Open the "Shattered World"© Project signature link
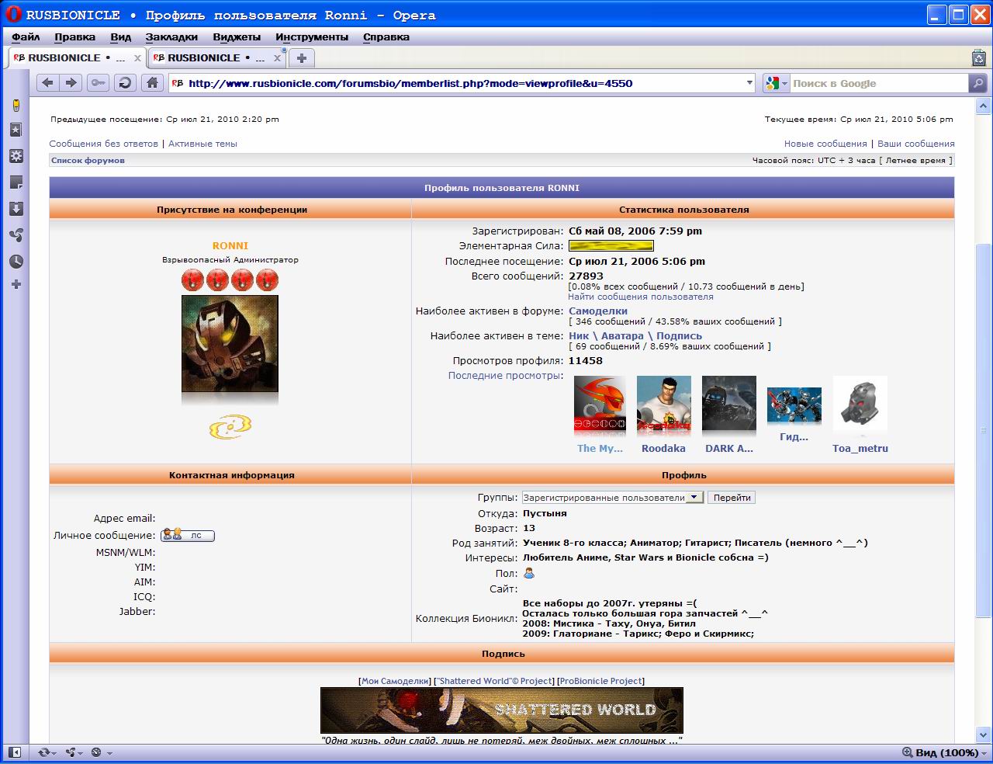The height and width of the screenshot is (764, 993). (496, 681)
